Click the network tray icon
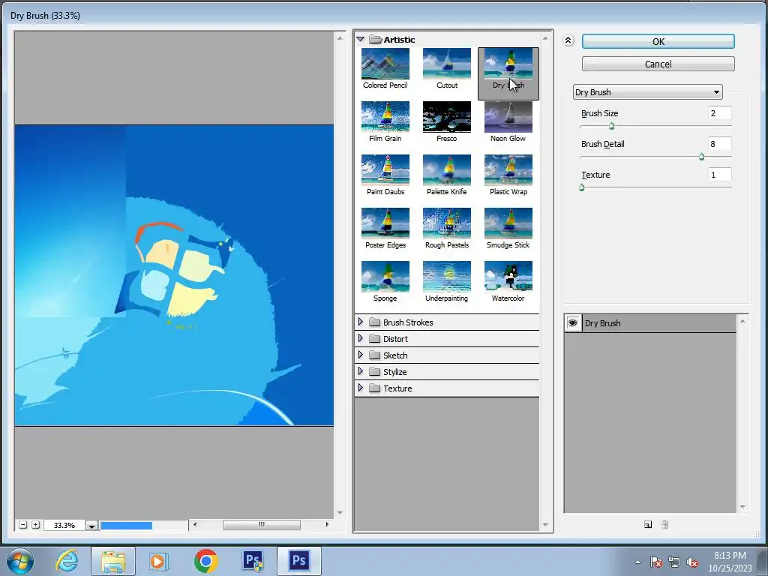This screenshot has width=768, height=576. tap(674, 562)
